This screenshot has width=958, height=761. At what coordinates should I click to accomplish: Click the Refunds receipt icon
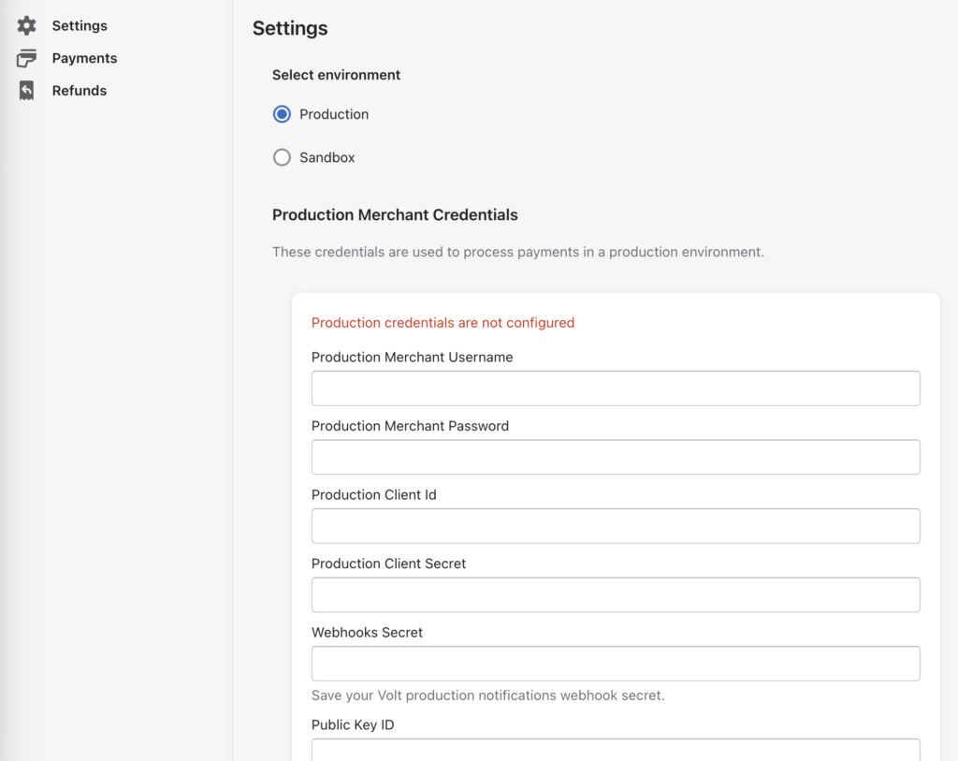point(26,91)
